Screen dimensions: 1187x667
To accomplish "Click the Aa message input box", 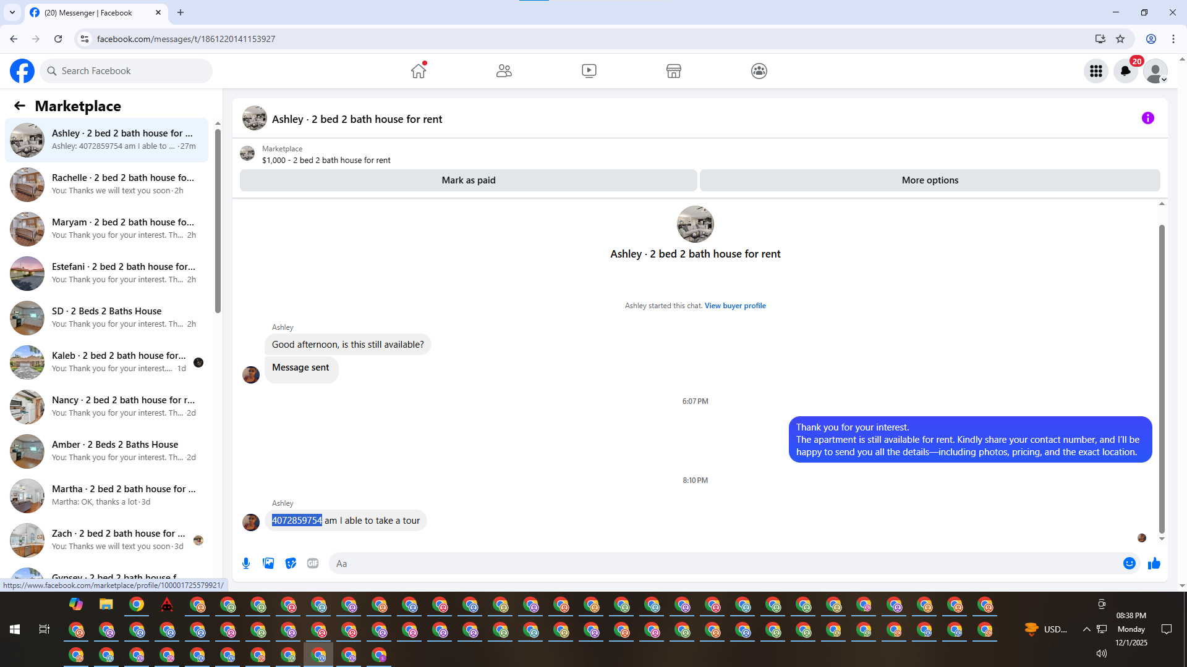I will pos(723,564).
